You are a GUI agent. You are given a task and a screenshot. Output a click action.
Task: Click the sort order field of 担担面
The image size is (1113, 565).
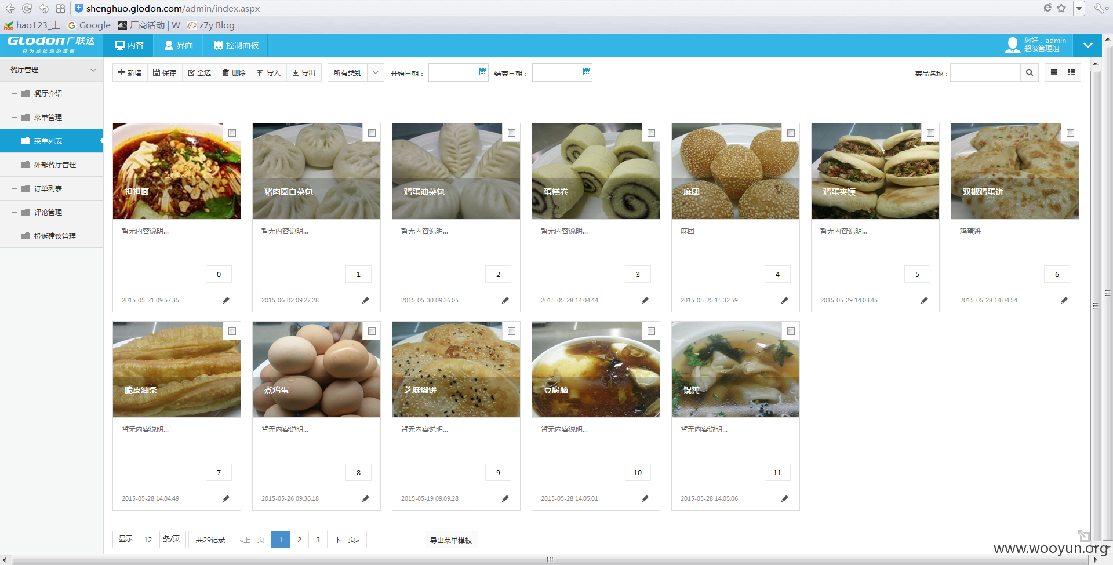pos(219,274)
